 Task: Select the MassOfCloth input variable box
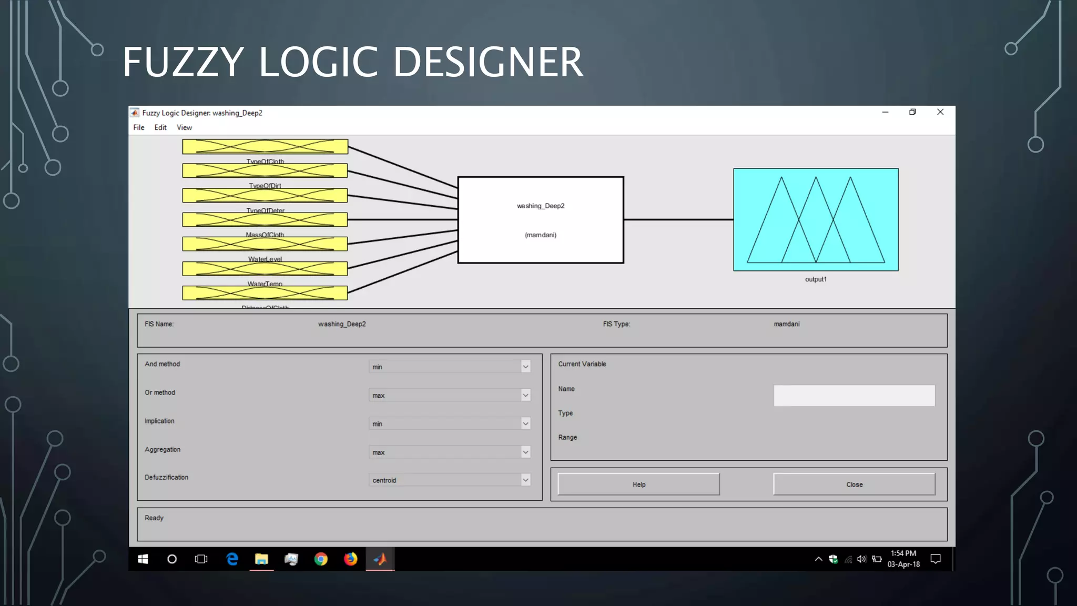(x=265, y=219)
